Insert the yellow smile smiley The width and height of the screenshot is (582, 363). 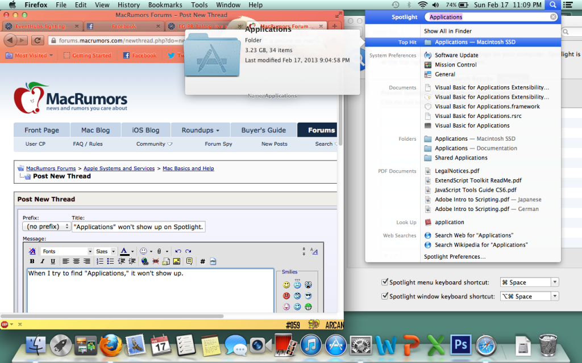(x=286, y=285)
